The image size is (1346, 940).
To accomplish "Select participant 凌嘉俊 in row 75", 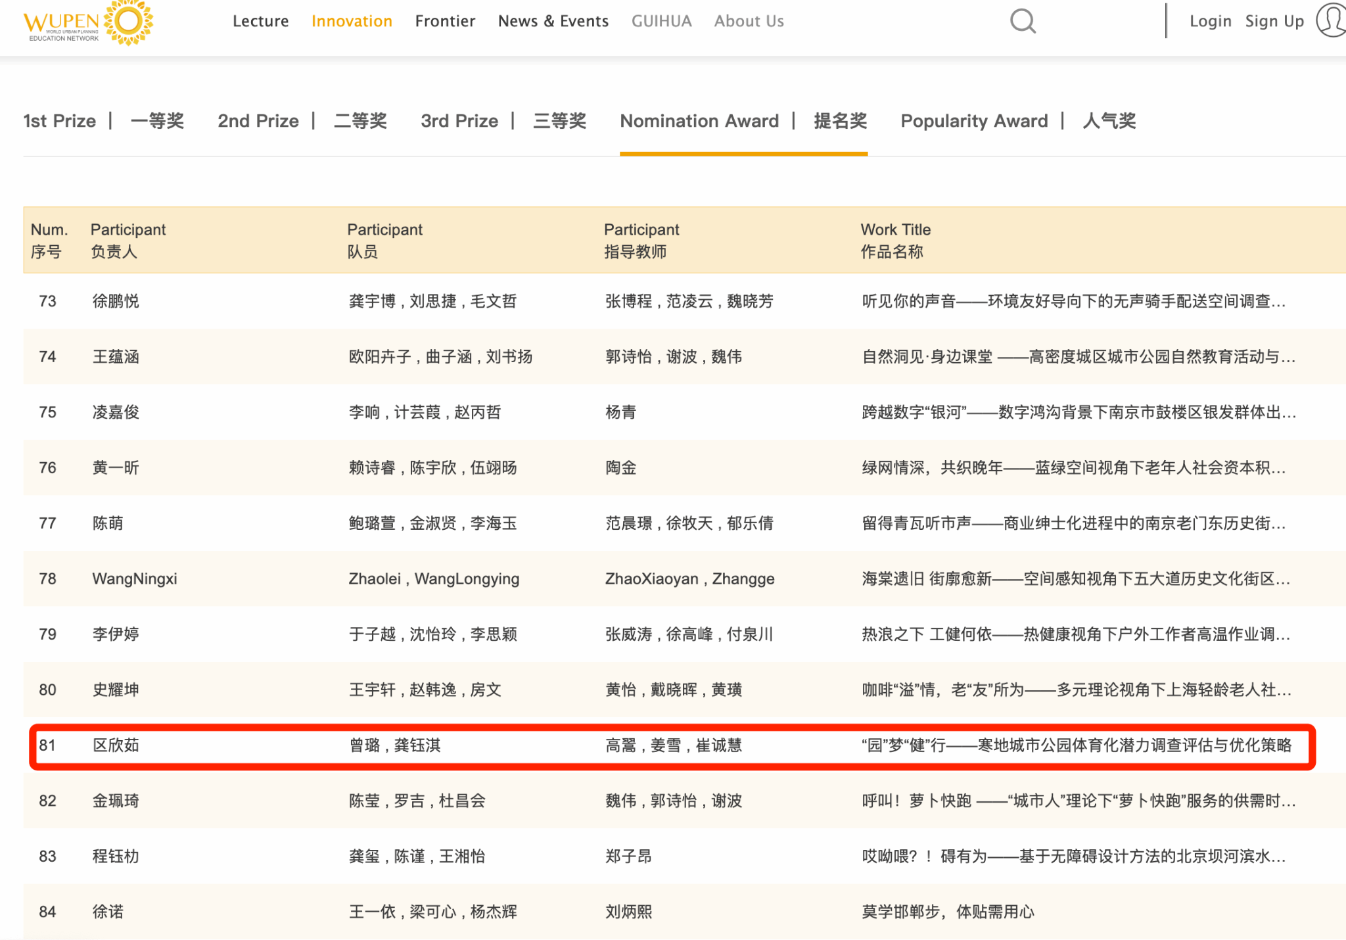I will (116, 412).
